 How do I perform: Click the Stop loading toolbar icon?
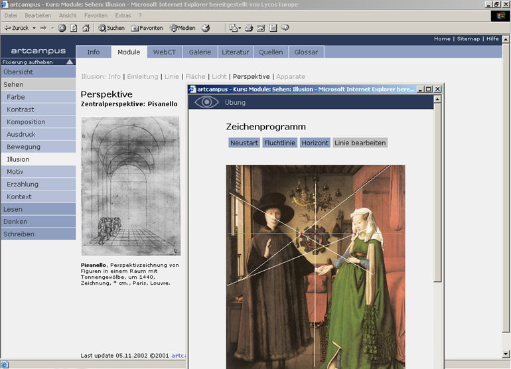62,28
